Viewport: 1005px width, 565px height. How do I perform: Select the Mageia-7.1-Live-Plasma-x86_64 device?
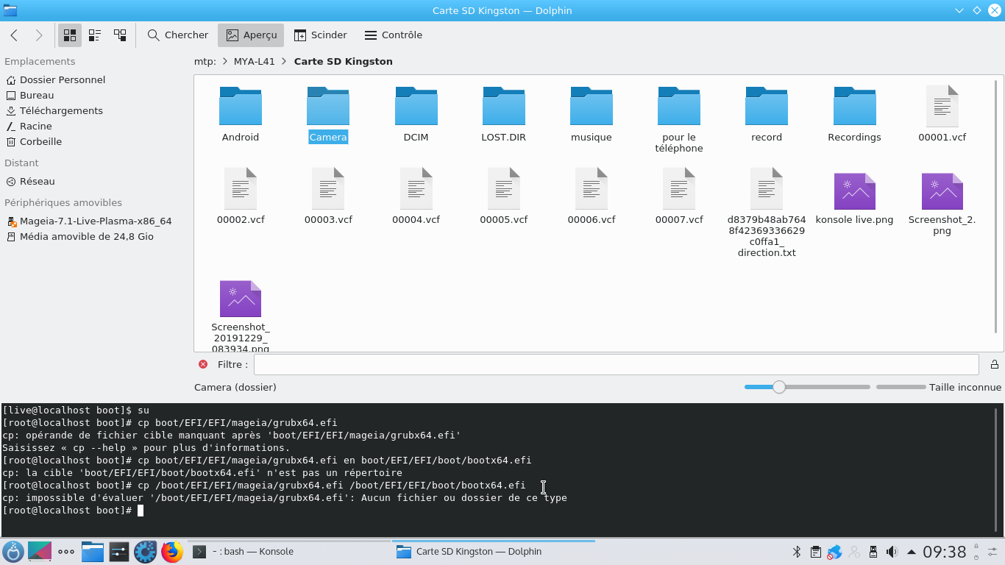[x=89, y=221]
